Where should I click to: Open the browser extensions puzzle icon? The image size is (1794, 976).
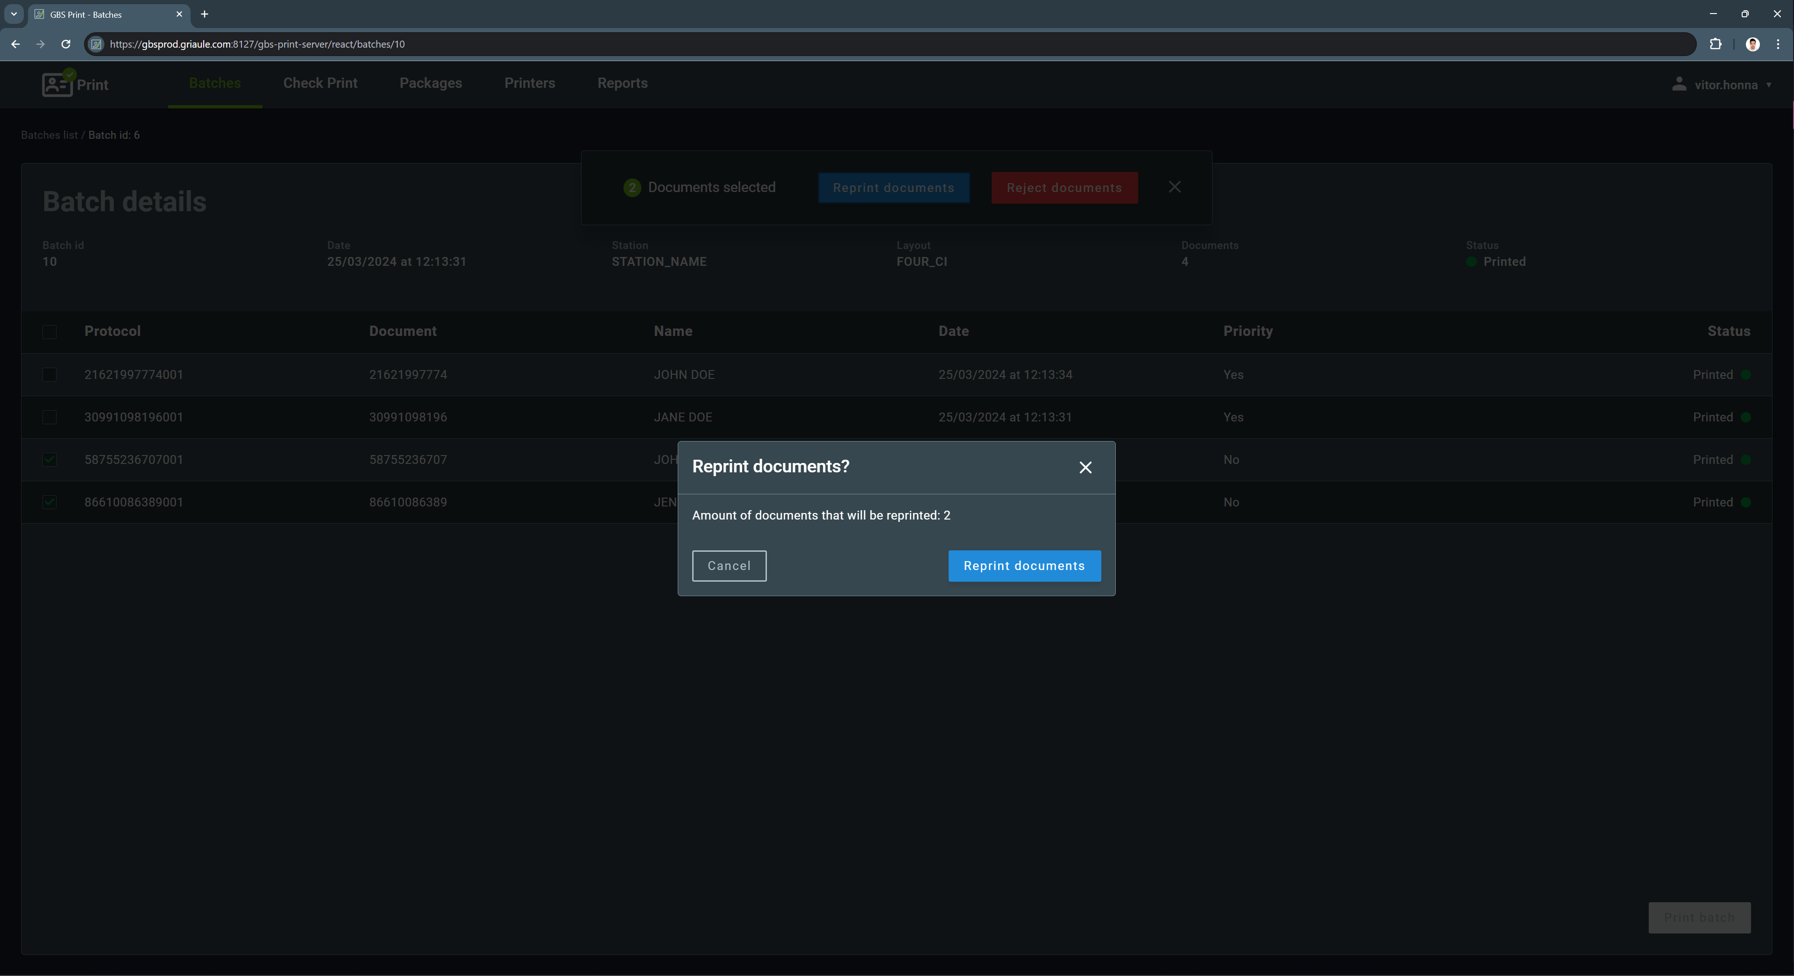point(1716,44)
